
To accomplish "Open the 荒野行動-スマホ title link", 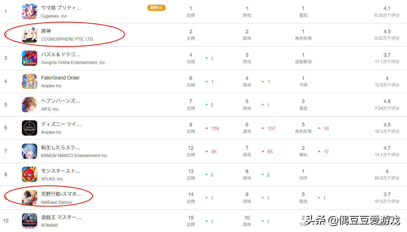I will (x=61, y=194).
